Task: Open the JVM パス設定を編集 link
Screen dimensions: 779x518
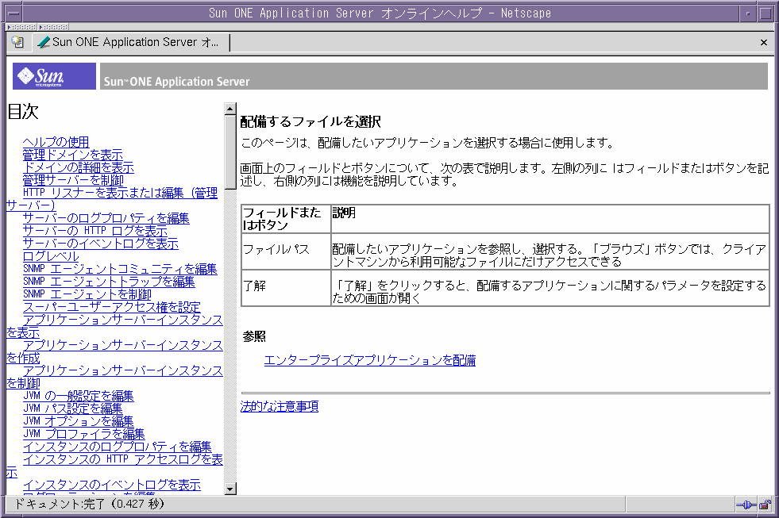Action: click(73, 409)
